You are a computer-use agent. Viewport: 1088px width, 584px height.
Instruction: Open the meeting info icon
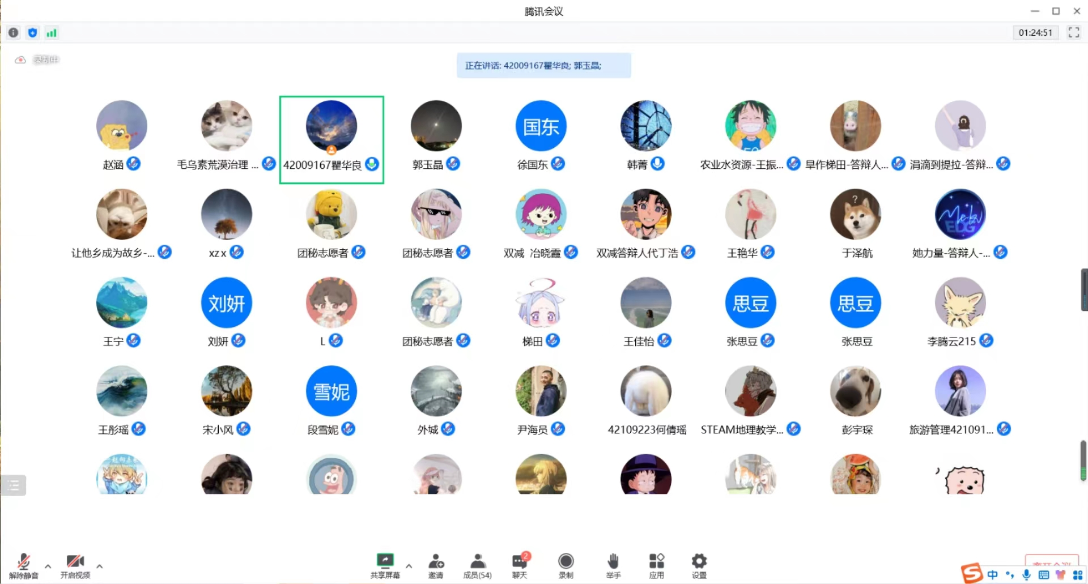[14, 33]
